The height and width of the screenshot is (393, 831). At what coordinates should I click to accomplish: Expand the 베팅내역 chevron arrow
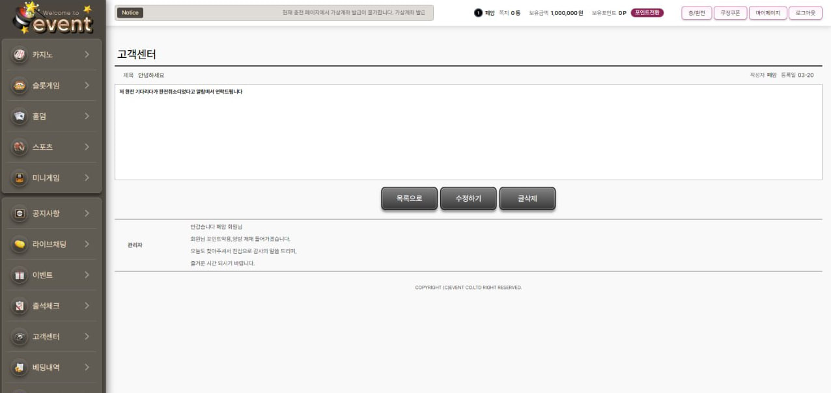click(87, 367)
